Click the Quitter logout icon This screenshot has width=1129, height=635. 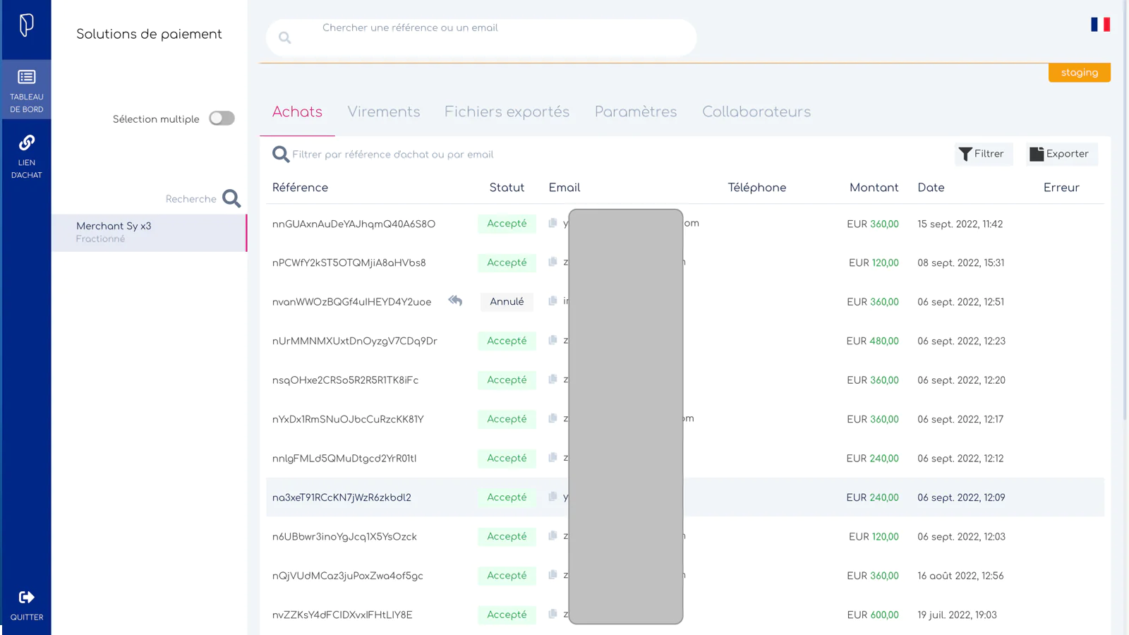click(x=26, y=598)
